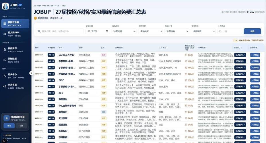
Task: Open the 联系客服 menu item
Action: (15, 86)
